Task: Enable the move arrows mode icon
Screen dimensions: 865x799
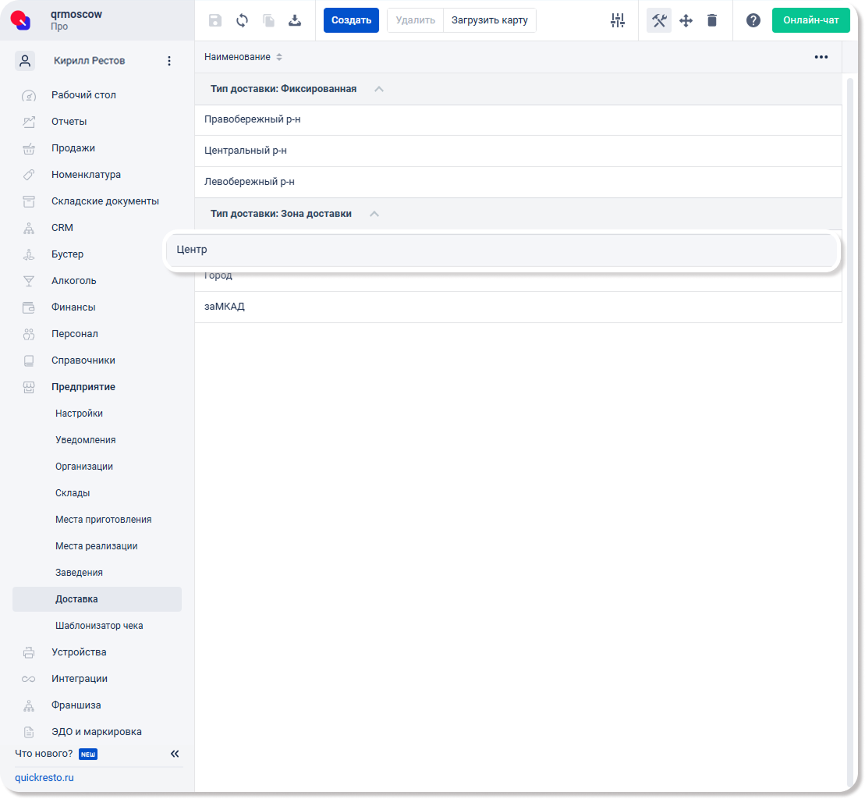Action: 686,20
